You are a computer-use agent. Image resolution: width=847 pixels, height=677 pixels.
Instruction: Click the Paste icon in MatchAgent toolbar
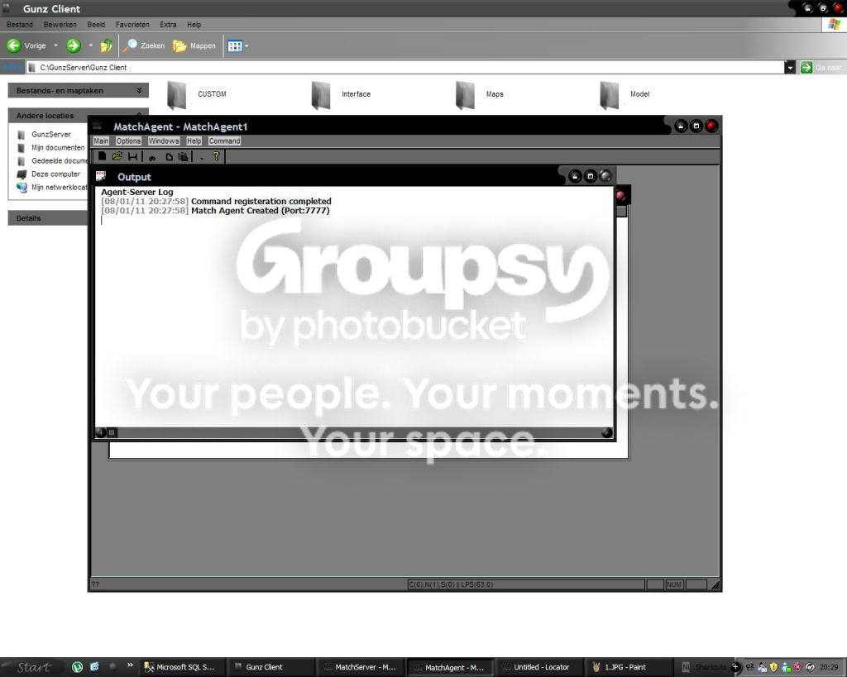184,157
